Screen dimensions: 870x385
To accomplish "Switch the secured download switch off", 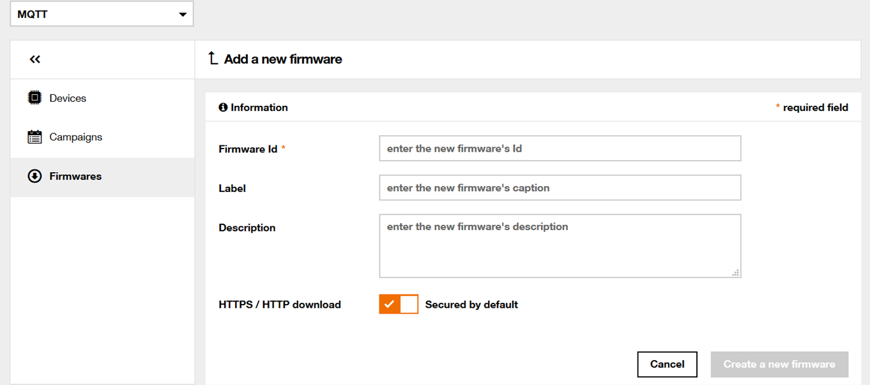I will (x=399, y=304).
